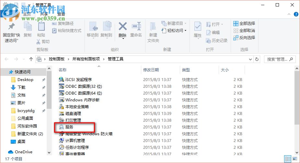This screenshot has height=163, width=300.
Task: Click Invert selection in ribbon
Action: (244, 37)
